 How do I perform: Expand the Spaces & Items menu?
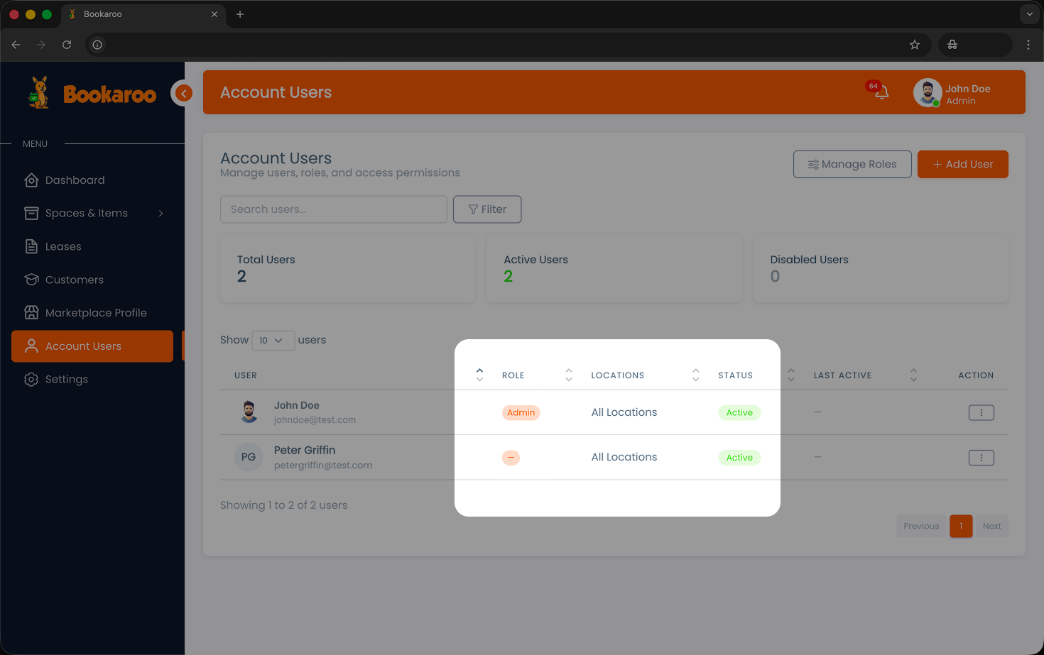pyautogui.click(x=87, y=213)
